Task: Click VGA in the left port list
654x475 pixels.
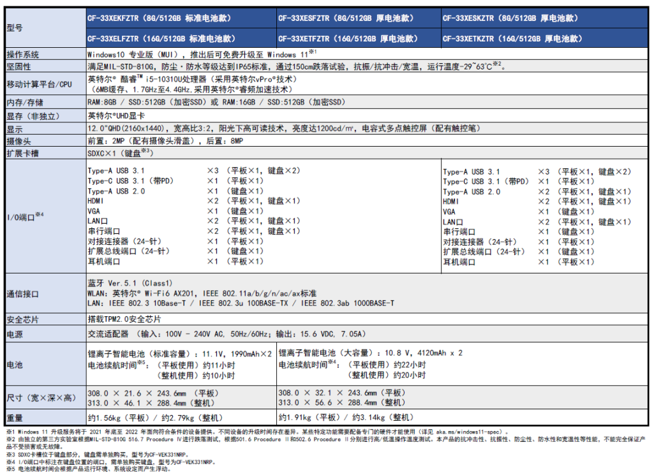Action: [94, 211]
